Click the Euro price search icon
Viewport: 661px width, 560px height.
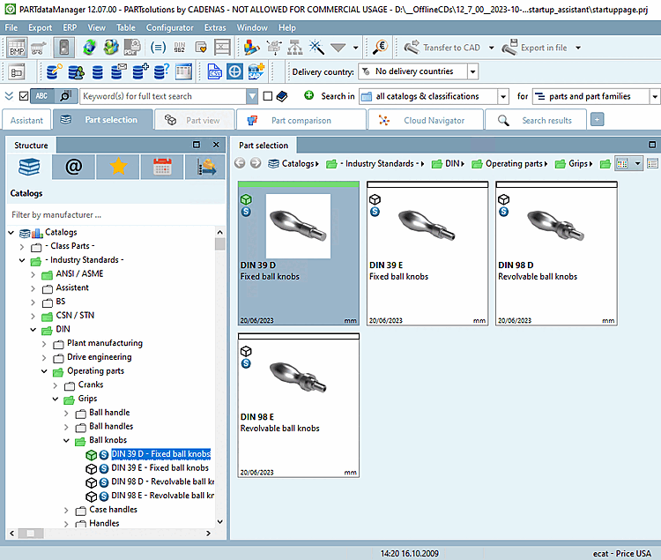point(381,48)
